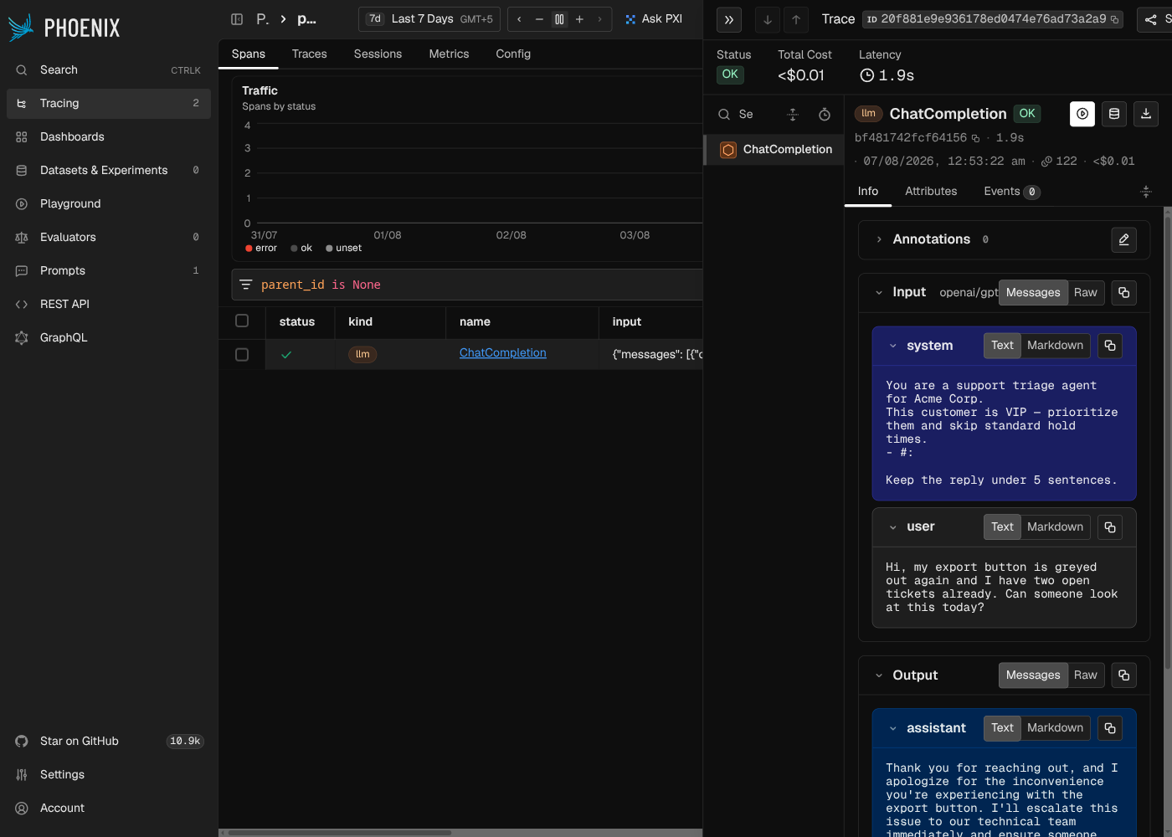Image resolution: width=1172 pixels, height=837 pixels.
Task: Copy the trace ID
Action: point(1114,19)
